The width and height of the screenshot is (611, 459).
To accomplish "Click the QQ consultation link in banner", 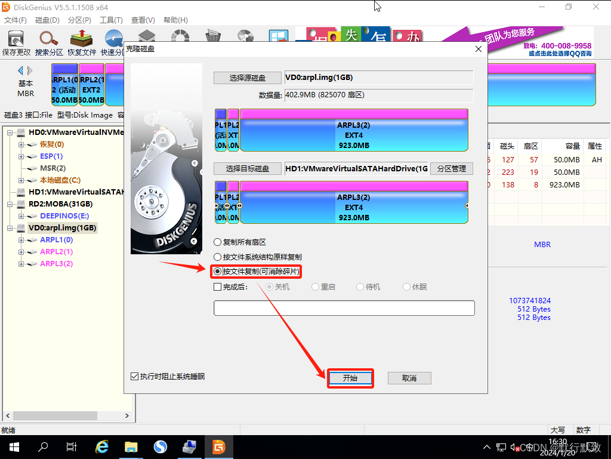I will [560, 53].
